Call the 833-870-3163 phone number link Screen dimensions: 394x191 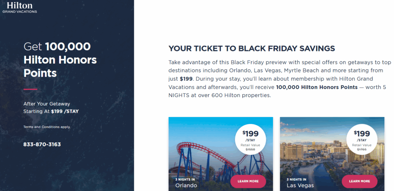[x=42, y=145]
